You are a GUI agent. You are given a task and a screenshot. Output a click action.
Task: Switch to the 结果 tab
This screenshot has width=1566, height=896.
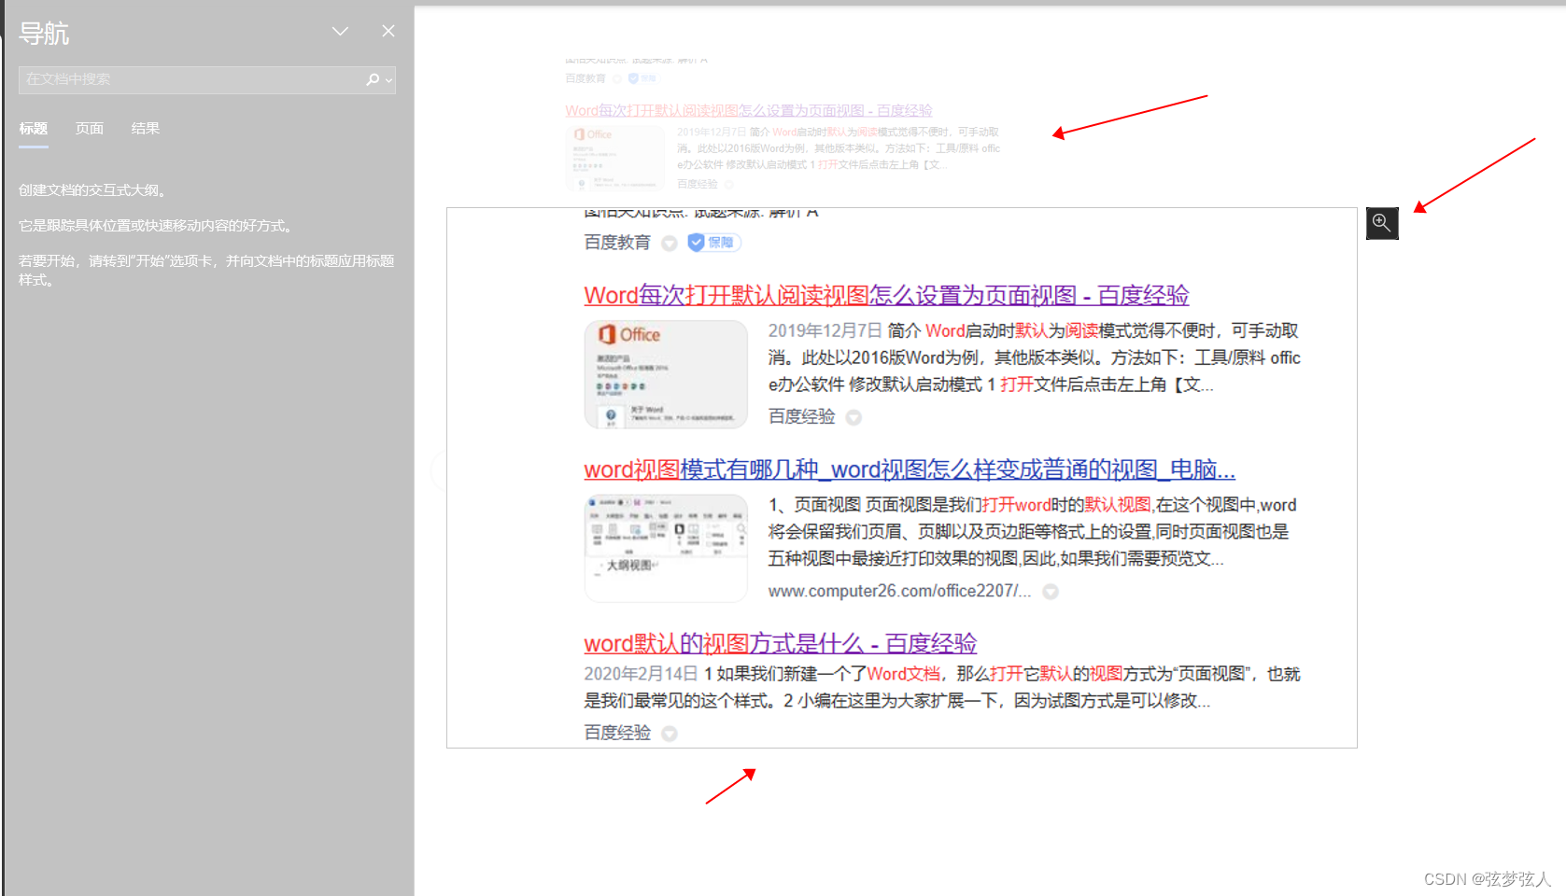pos(146,129)
